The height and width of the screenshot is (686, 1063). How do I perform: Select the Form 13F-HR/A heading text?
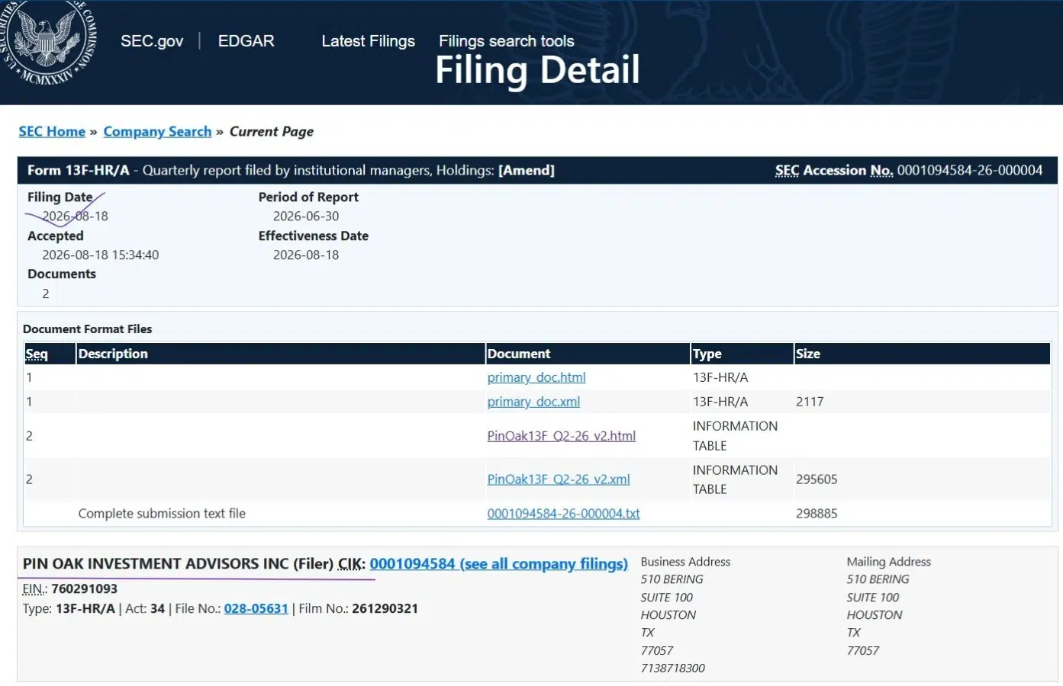(79, 170)
